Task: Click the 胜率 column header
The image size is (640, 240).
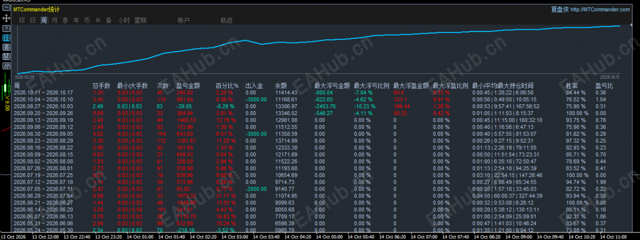Action: point(572,85)
